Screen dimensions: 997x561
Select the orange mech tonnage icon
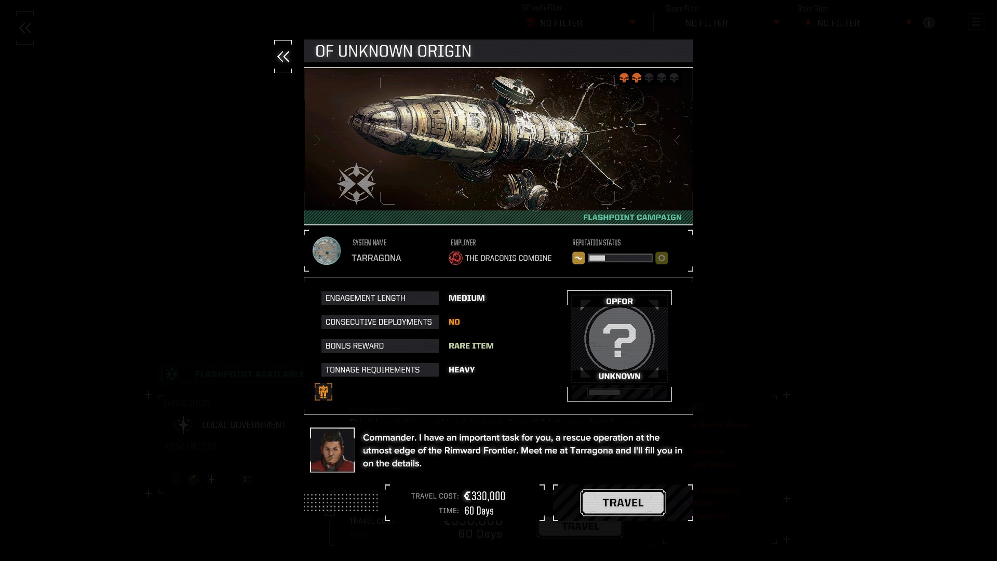pos(324,392)
